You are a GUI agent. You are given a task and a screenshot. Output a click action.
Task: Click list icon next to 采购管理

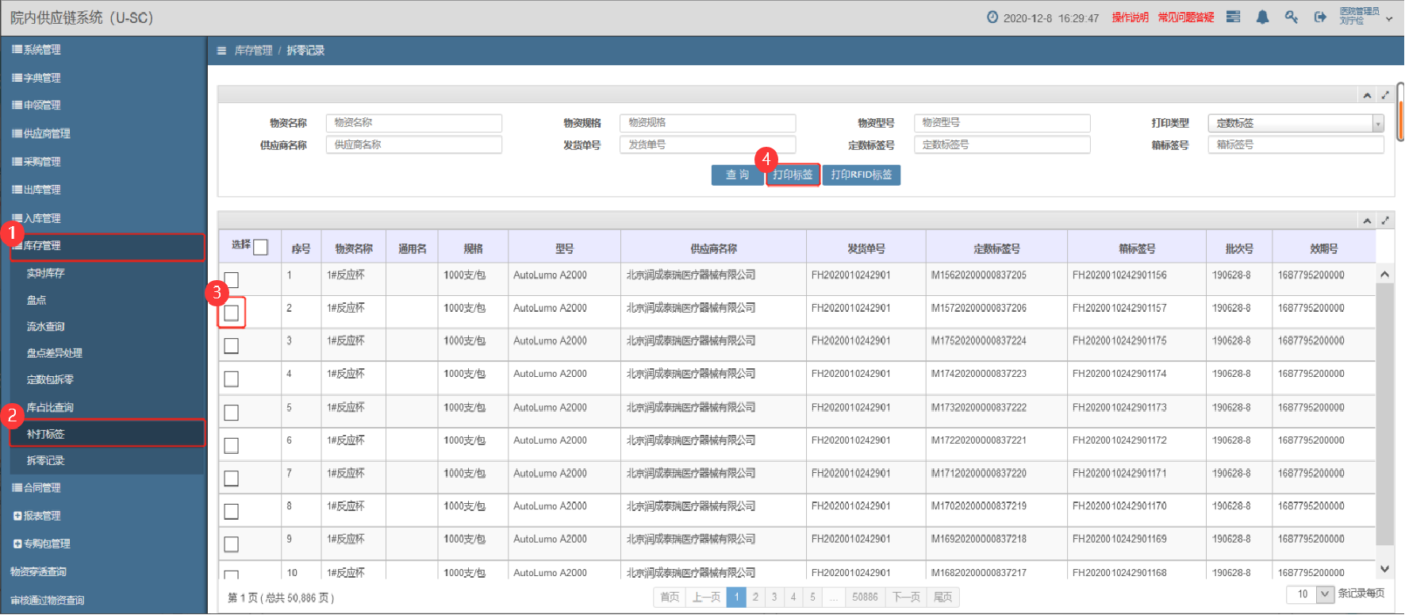17,161
